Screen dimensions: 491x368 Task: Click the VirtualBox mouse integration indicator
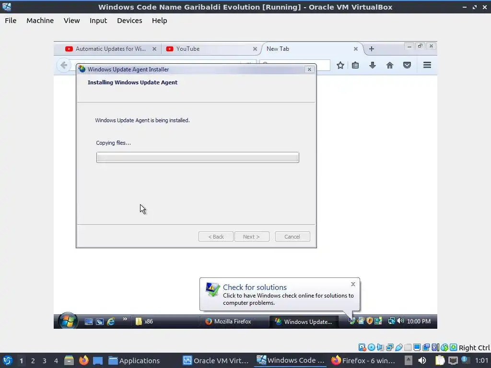click(x=444, y=347)
